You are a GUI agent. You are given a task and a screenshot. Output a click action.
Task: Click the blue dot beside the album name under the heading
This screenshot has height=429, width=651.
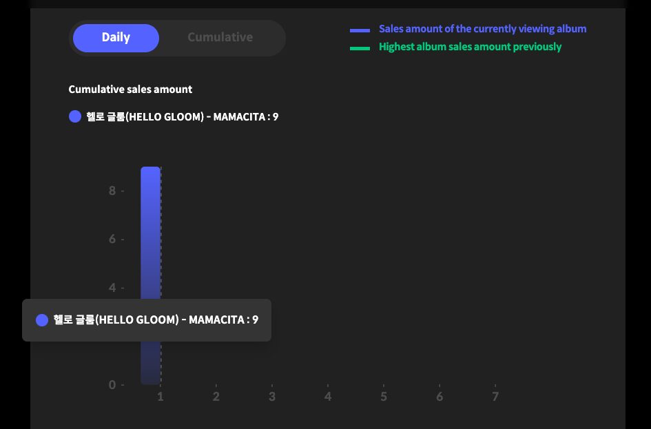pos(75,117)
